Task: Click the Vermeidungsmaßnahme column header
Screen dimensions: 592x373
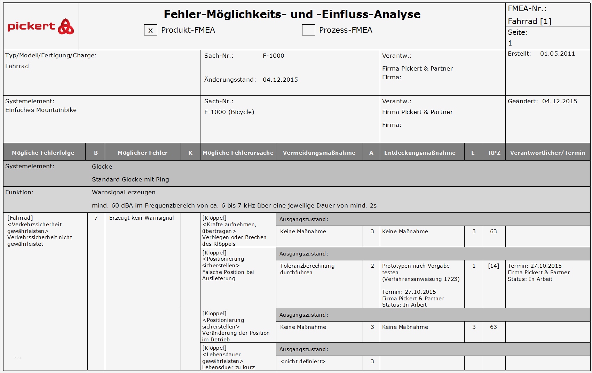Action: (x=319, y=152)
